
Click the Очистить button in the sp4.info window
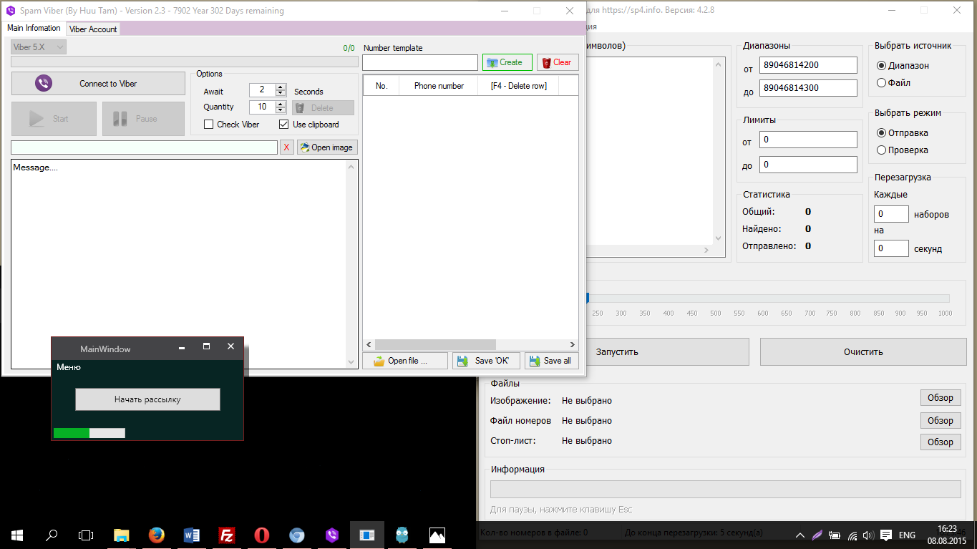[x=863, y=351]
